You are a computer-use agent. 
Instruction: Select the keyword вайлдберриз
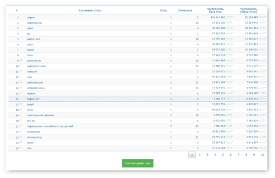35,82
